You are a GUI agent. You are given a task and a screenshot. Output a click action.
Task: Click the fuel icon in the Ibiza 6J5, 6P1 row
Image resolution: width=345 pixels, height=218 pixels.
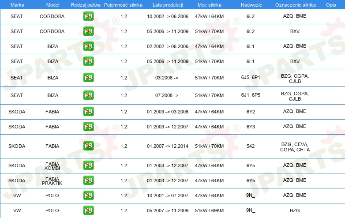coord(88,77)
